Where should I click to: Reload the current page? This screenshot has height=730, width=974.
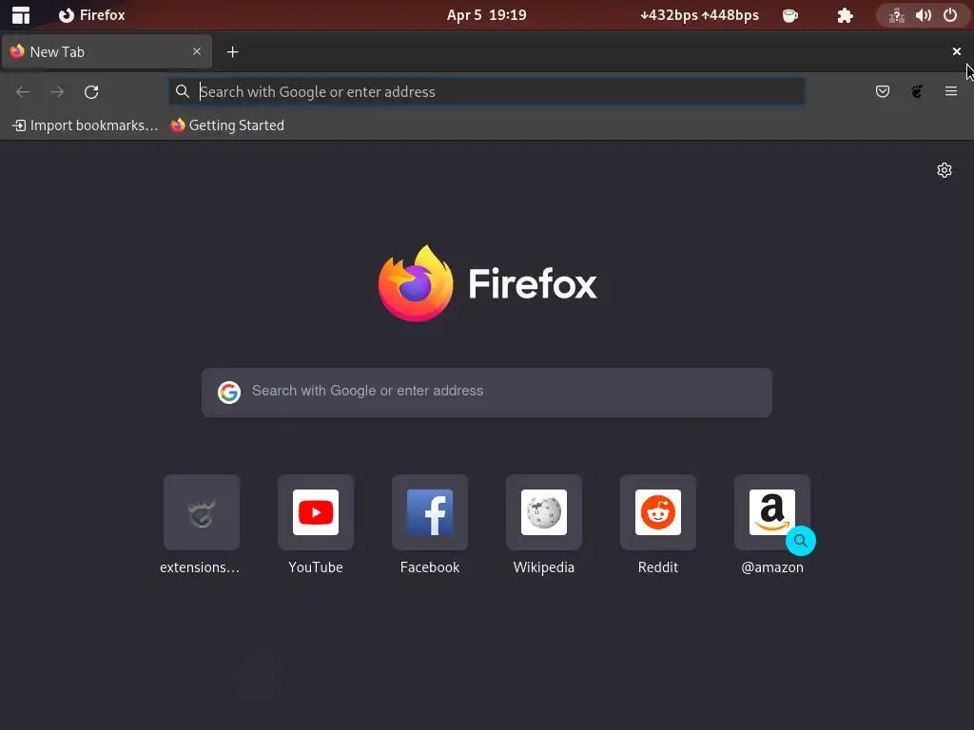pyautogui.click(x=91, y=92)
